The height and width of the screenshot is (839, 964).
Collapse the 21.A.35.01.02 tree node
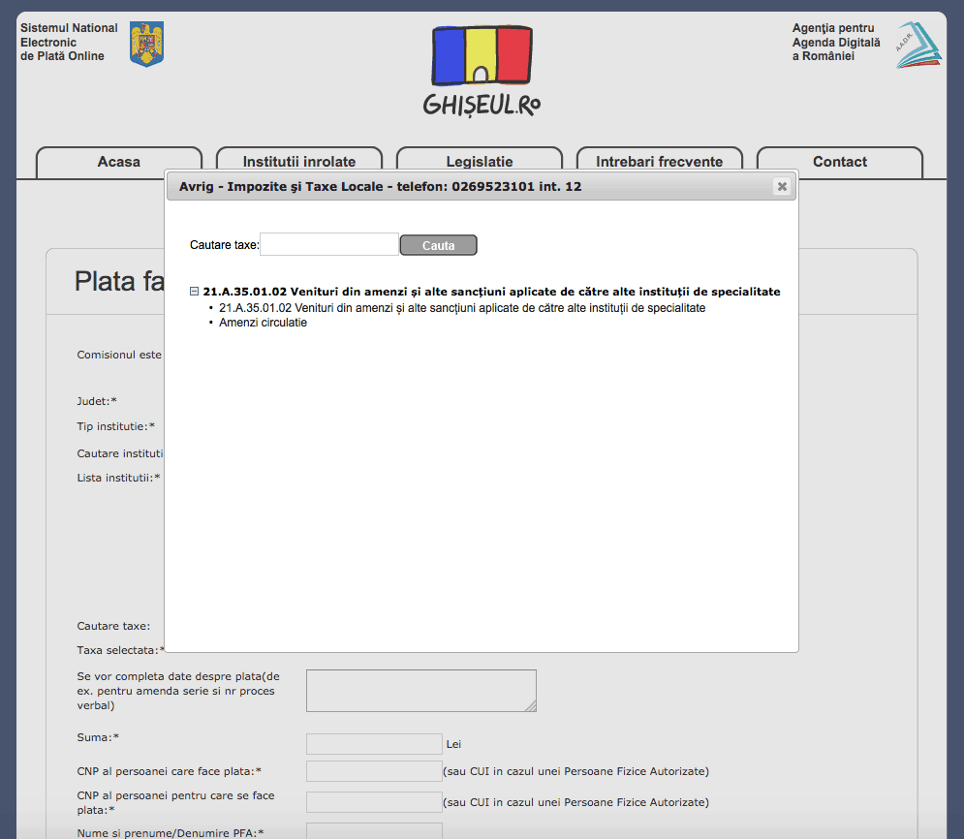pos(195,292)
